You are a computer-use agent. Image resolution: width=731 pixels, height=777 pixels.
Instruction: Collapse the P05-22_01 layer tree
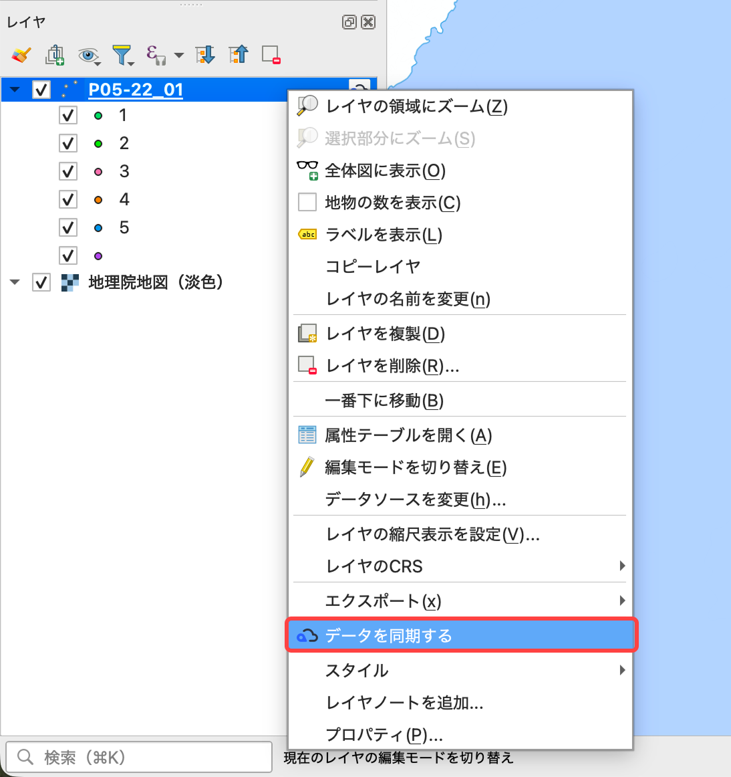pos(15,90)
